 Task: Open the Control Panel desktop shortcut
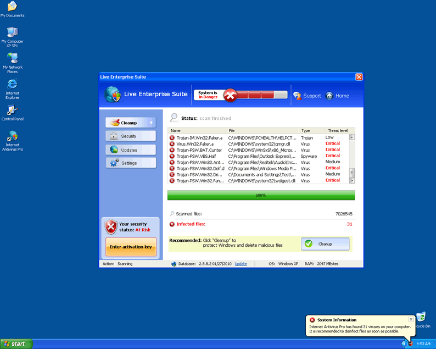(12, 110)
